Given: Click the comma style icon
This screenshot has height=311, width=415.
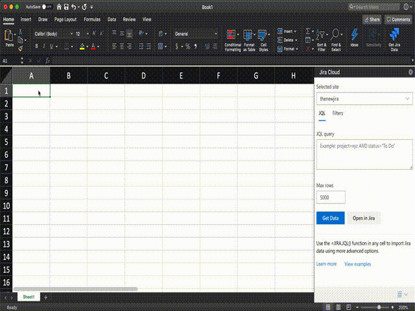Looking at the screenshot, I should point(195,47).
